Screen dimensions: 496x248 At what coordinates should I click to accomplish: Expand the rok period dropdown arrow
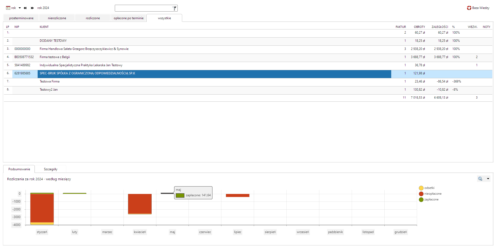click(x=20, y=8)
